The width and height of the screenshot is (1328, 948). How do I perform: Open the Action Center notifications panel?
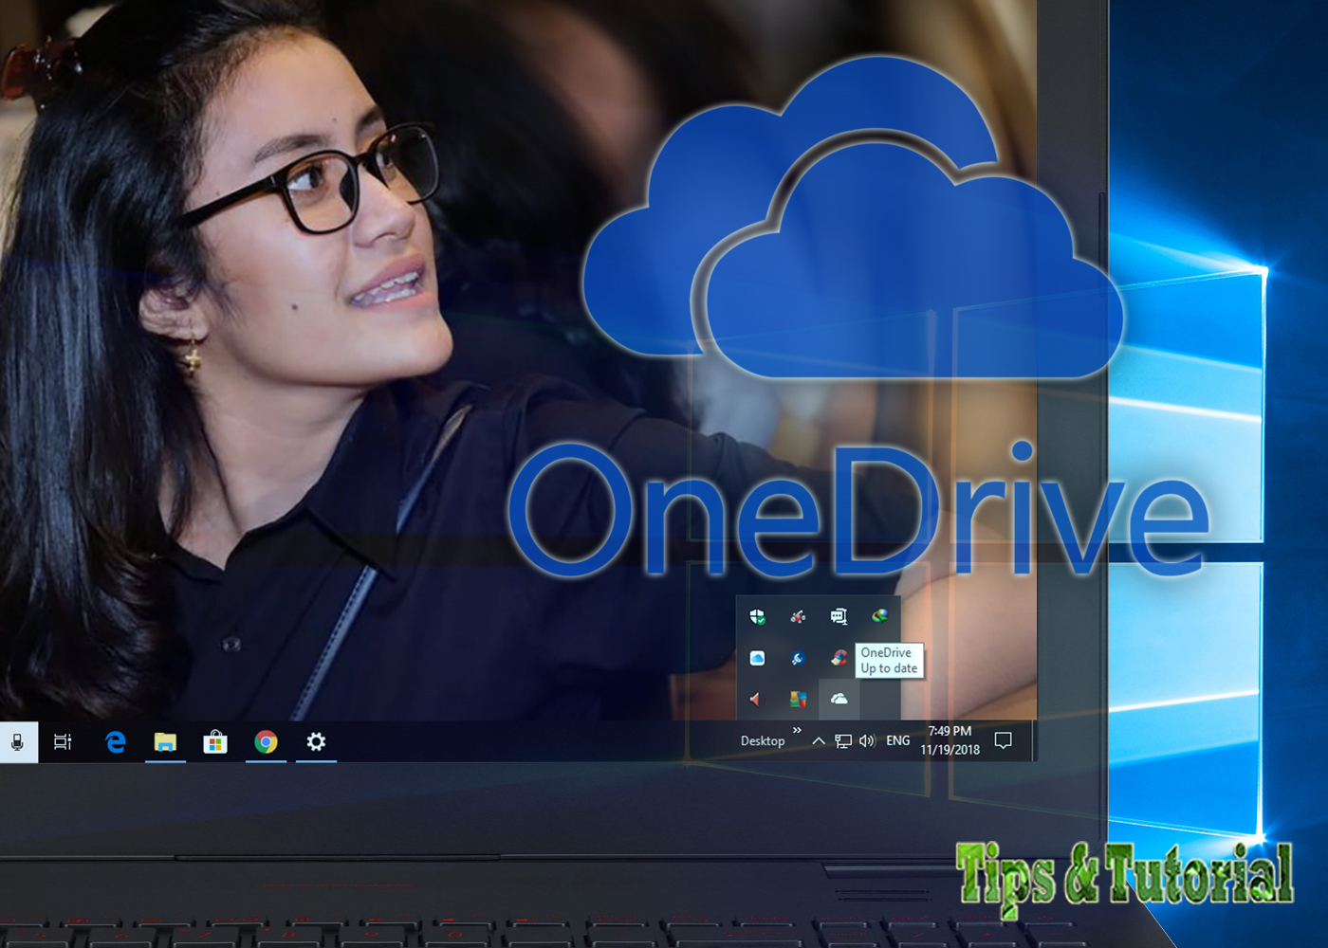pos(1004,739)
